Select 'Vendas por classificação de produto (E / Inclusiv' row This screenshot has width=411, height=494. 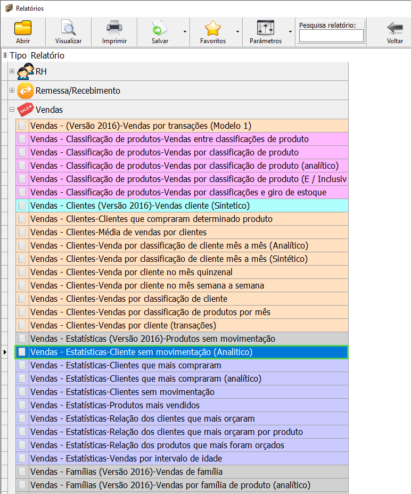point(182,179)
